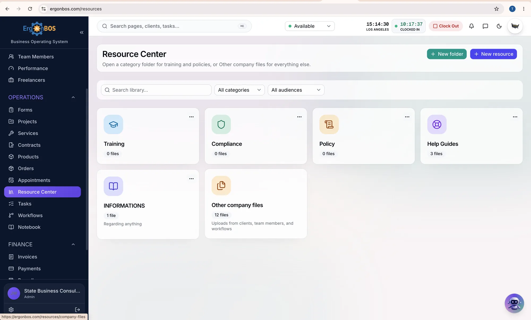Collapse the FINANCE sidebar section
Image resolution: width=531 pixels, height=320 pixels.
coord(73,244)
